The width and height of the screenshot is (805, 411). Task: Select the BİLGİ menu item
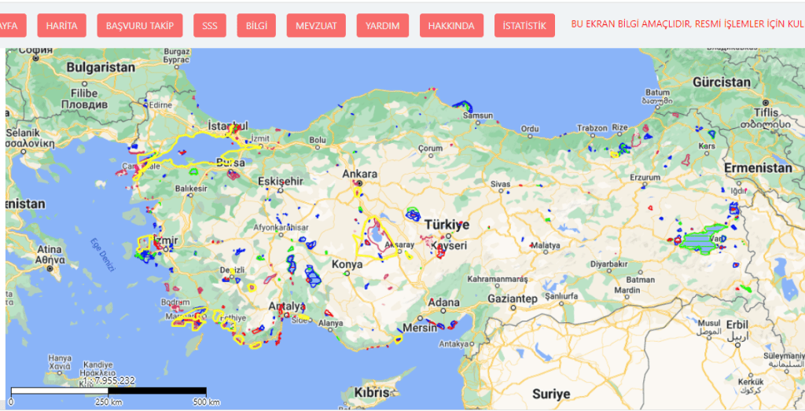point(256,25)
